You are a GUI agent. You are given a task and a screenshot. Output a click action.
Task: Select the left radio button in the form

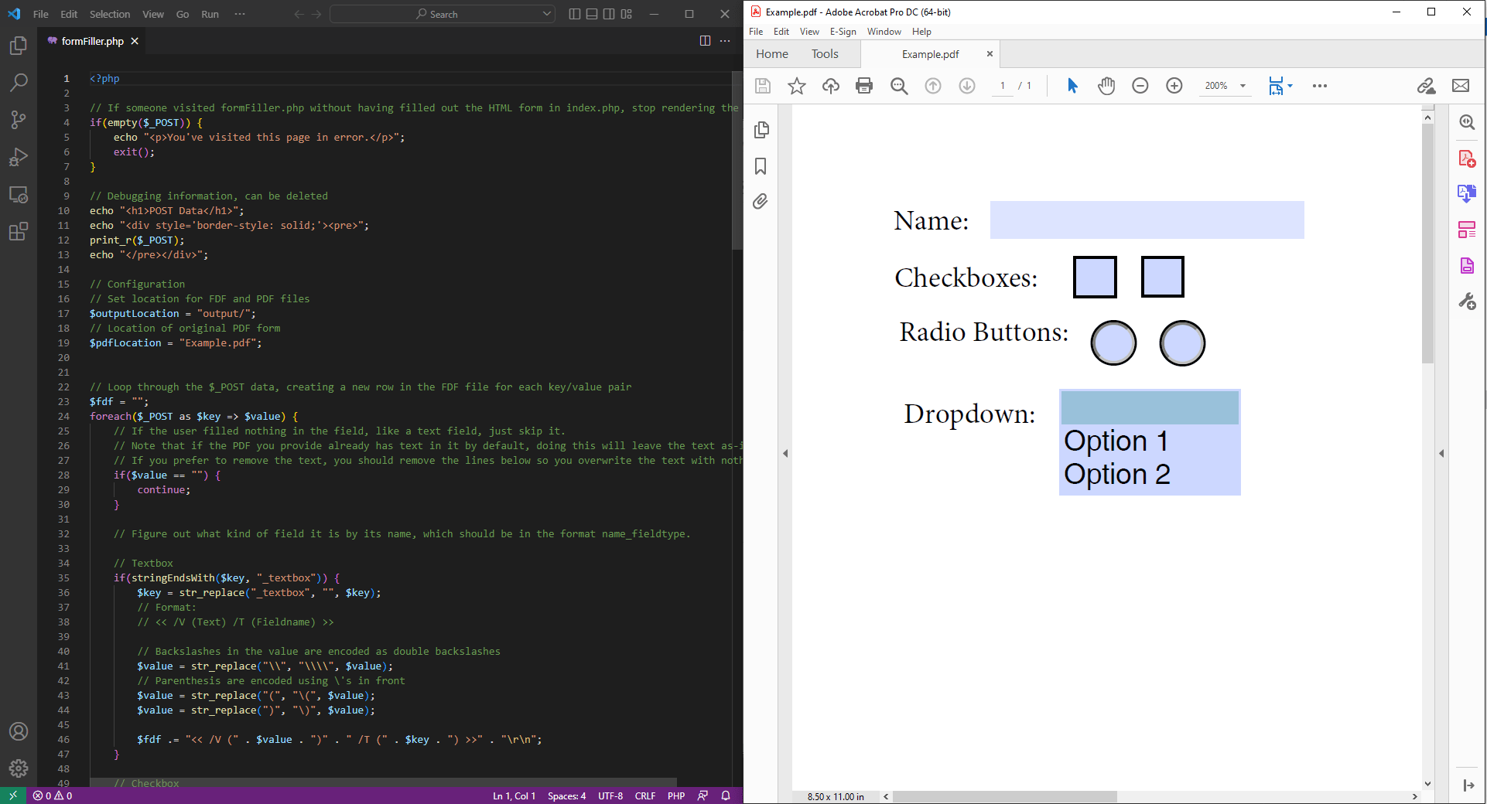click(x=1113, y=342)
